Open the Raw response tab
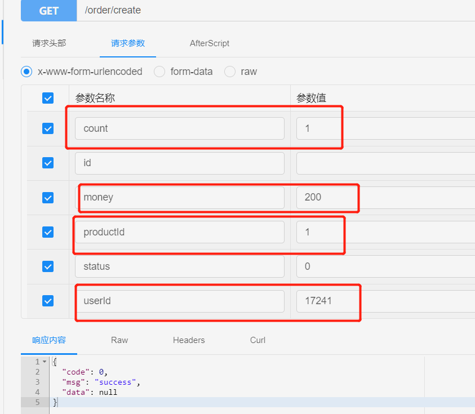 click(119, 340)
